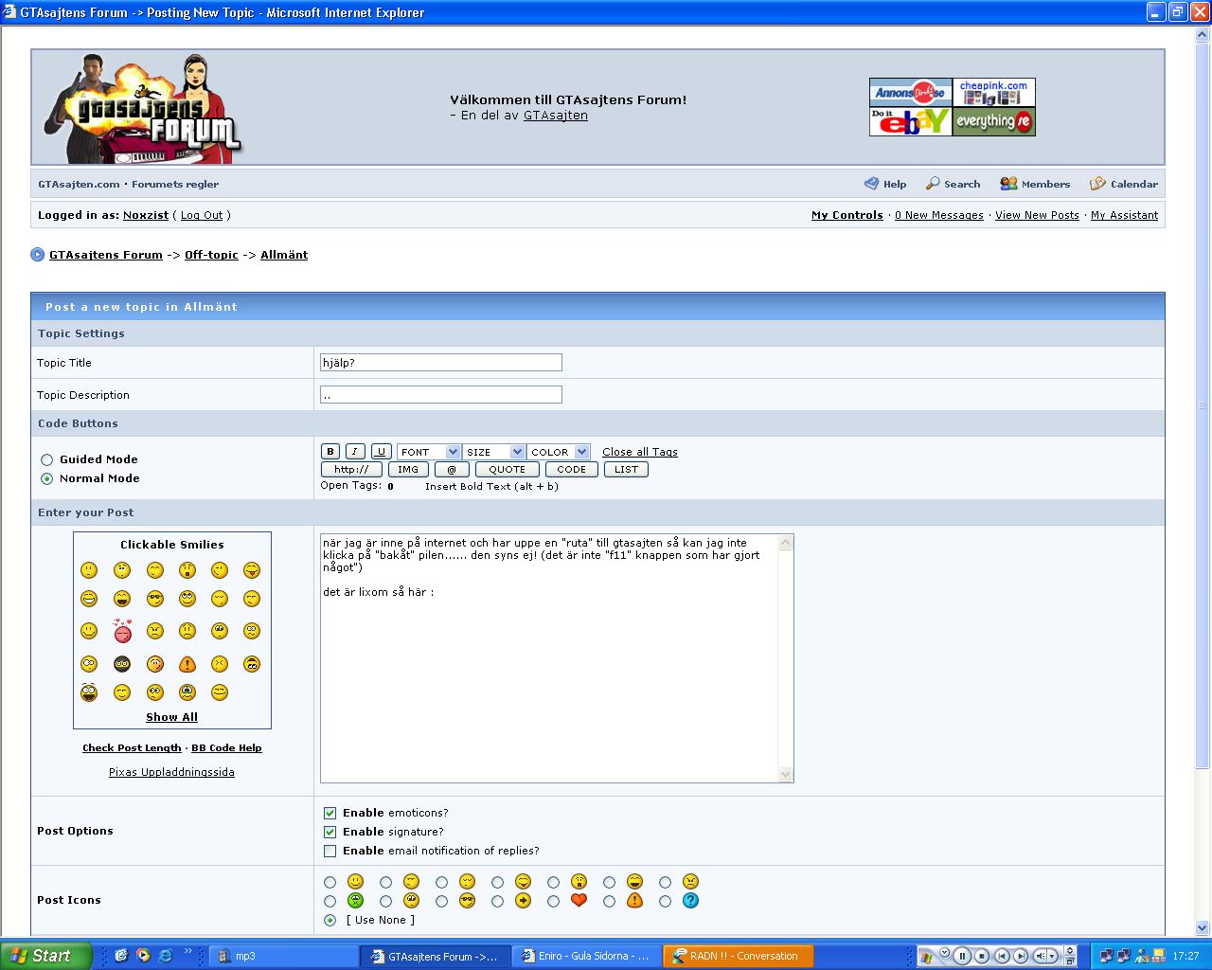This screenshot has height=970, width=1212.
Task: Click the Members people icon
Action: (x=1009, y=184)
